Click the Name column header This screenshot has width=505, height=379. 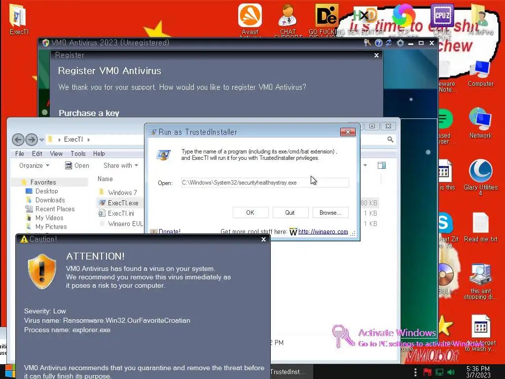105,179
